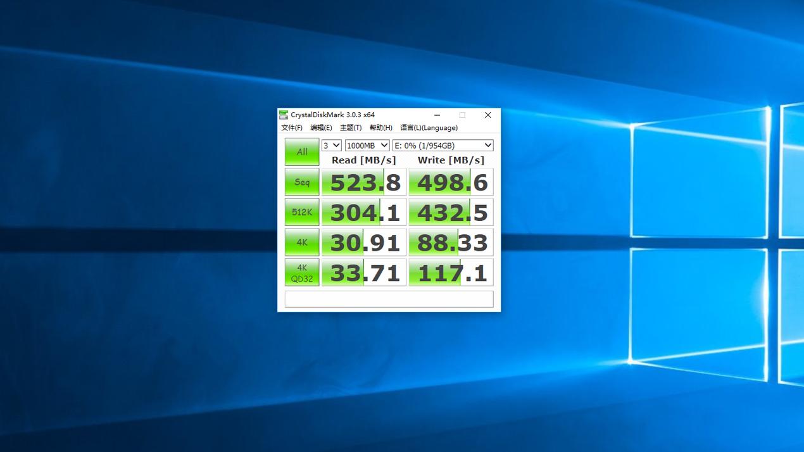
Task: Open the 主题(T) menu
Action: (351, 128)
